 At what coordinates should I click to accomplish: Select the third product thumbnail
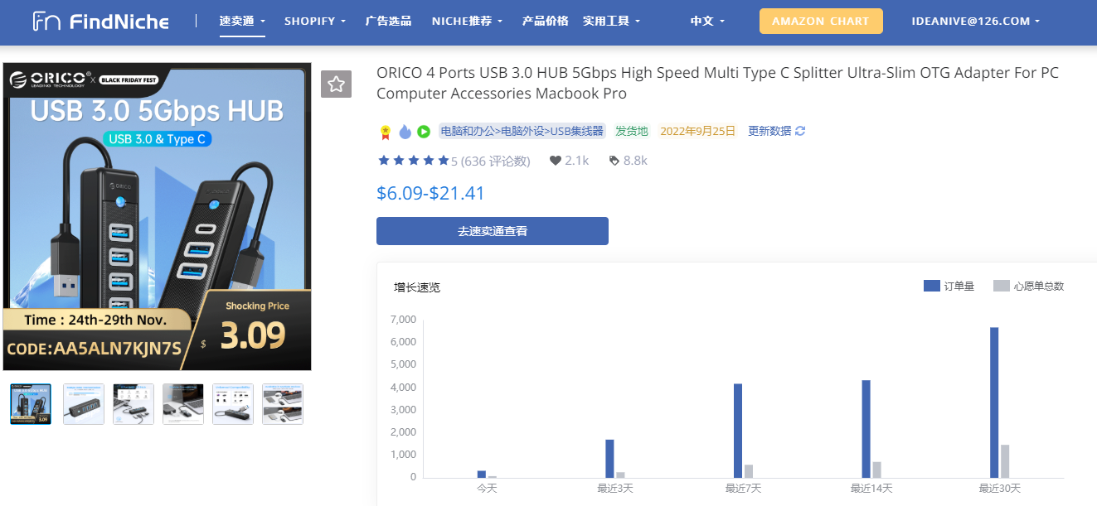[x=133, y=404]
